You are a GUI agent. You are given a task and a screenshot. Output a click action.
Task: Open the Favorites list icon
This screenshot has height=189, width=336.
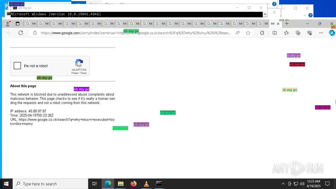(x=286, y=33)
